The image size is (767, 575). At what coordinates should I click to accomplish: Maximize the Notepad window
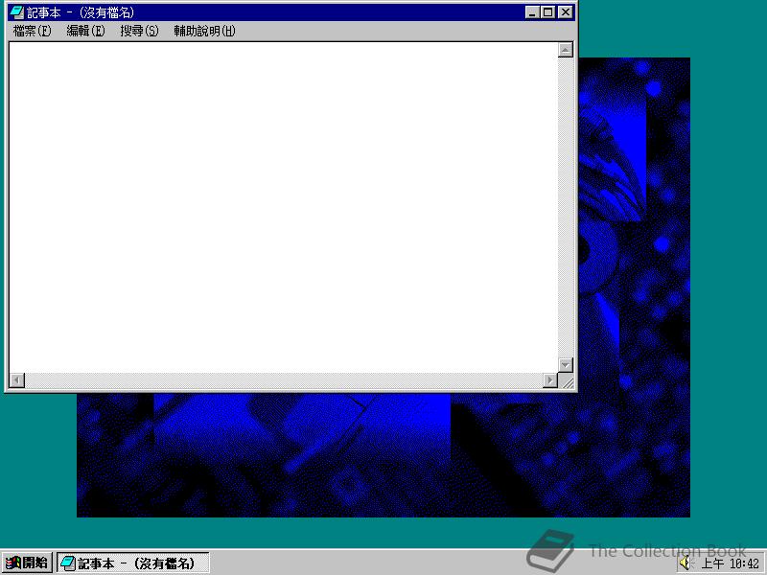tap(547, 12)
